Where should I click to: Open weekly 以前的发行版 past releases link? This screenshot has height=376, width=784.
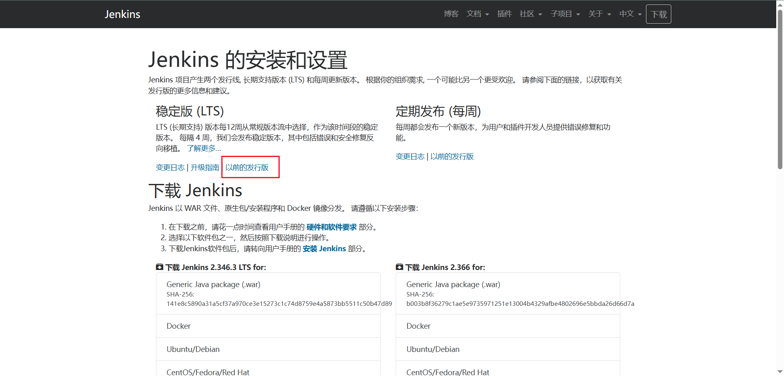(x=452, y=157)
